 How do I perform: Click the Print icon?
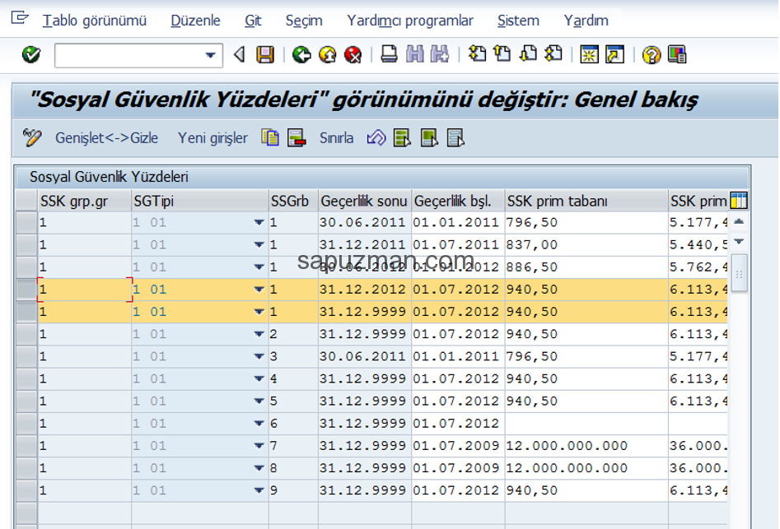click(389, 54)
